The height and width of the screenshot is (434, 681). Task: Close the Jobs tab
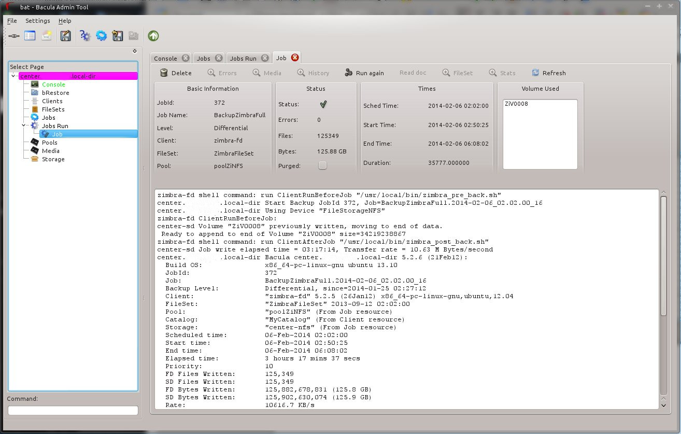click(219, 58)
